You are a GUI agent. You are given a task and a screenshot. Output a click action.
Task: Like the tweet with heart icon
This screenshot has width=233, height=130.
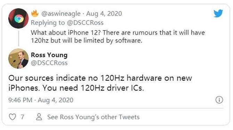[x=13, y=117]
